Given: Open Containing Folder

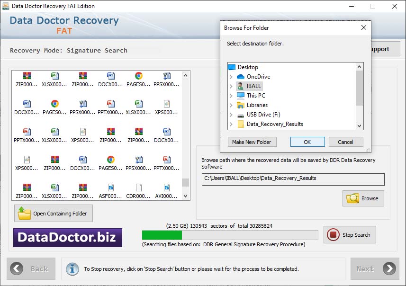Looking at the screenshot, I should tap(53, 213).
